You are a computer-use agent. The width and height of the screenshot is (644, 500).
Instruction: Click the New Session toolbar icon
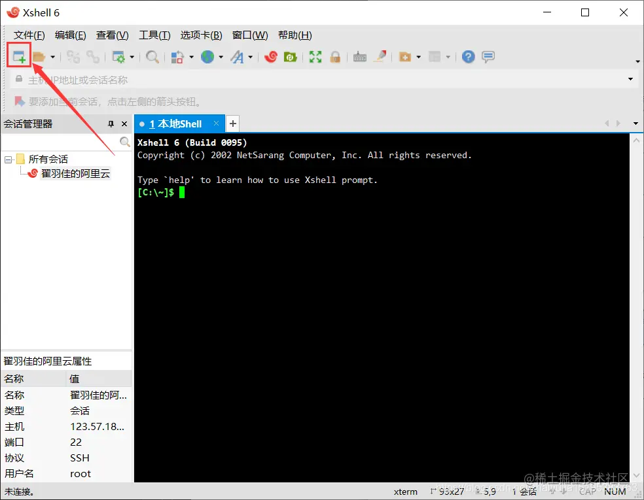tap(19, 57)
